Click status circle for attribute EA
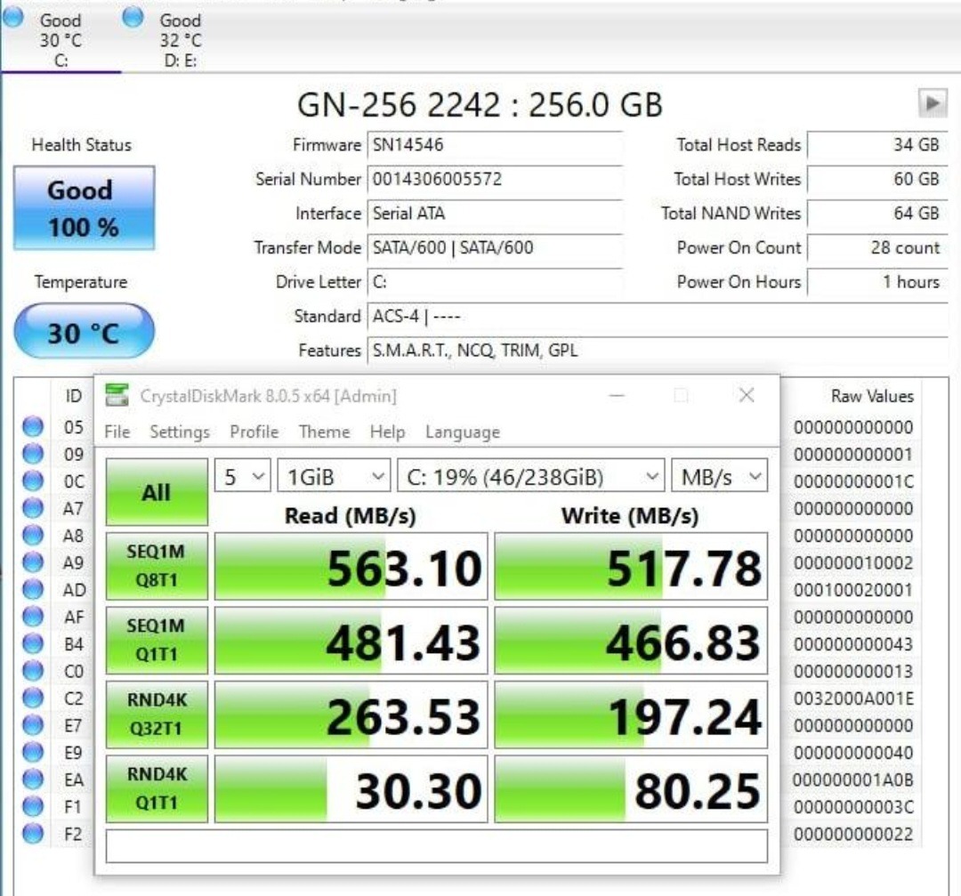This screenshot has width=961, height=896. click(x=33, y=779)
